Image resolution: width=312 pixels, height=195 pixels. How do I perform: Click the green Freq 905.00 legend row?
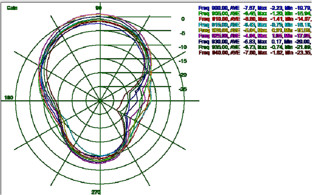pos(255,14)
